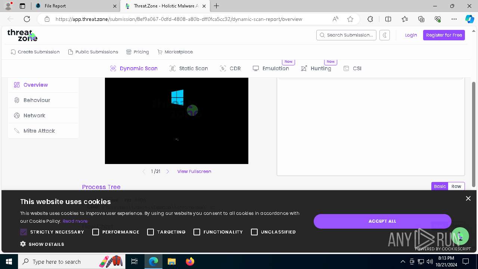Expand cookie Show Details
This screenshot has height=269, width=478.
42,244
